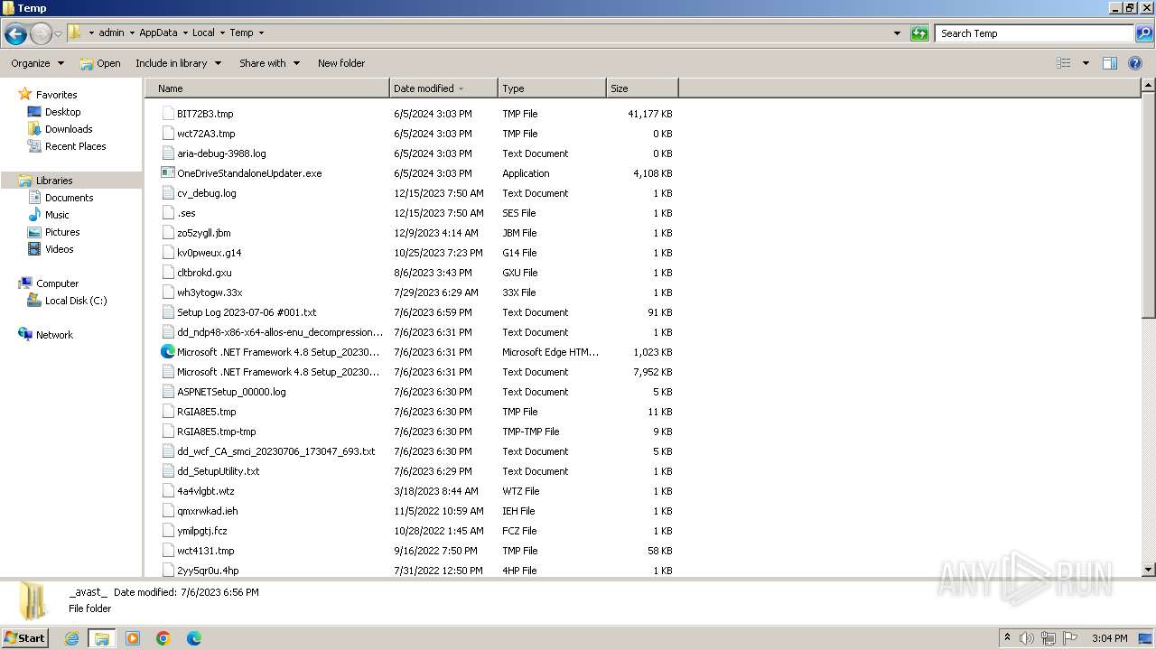Screen dimensions: 1156x650
Task: Select aria-debug-3988.log file
Action: [x=221, y=153]
